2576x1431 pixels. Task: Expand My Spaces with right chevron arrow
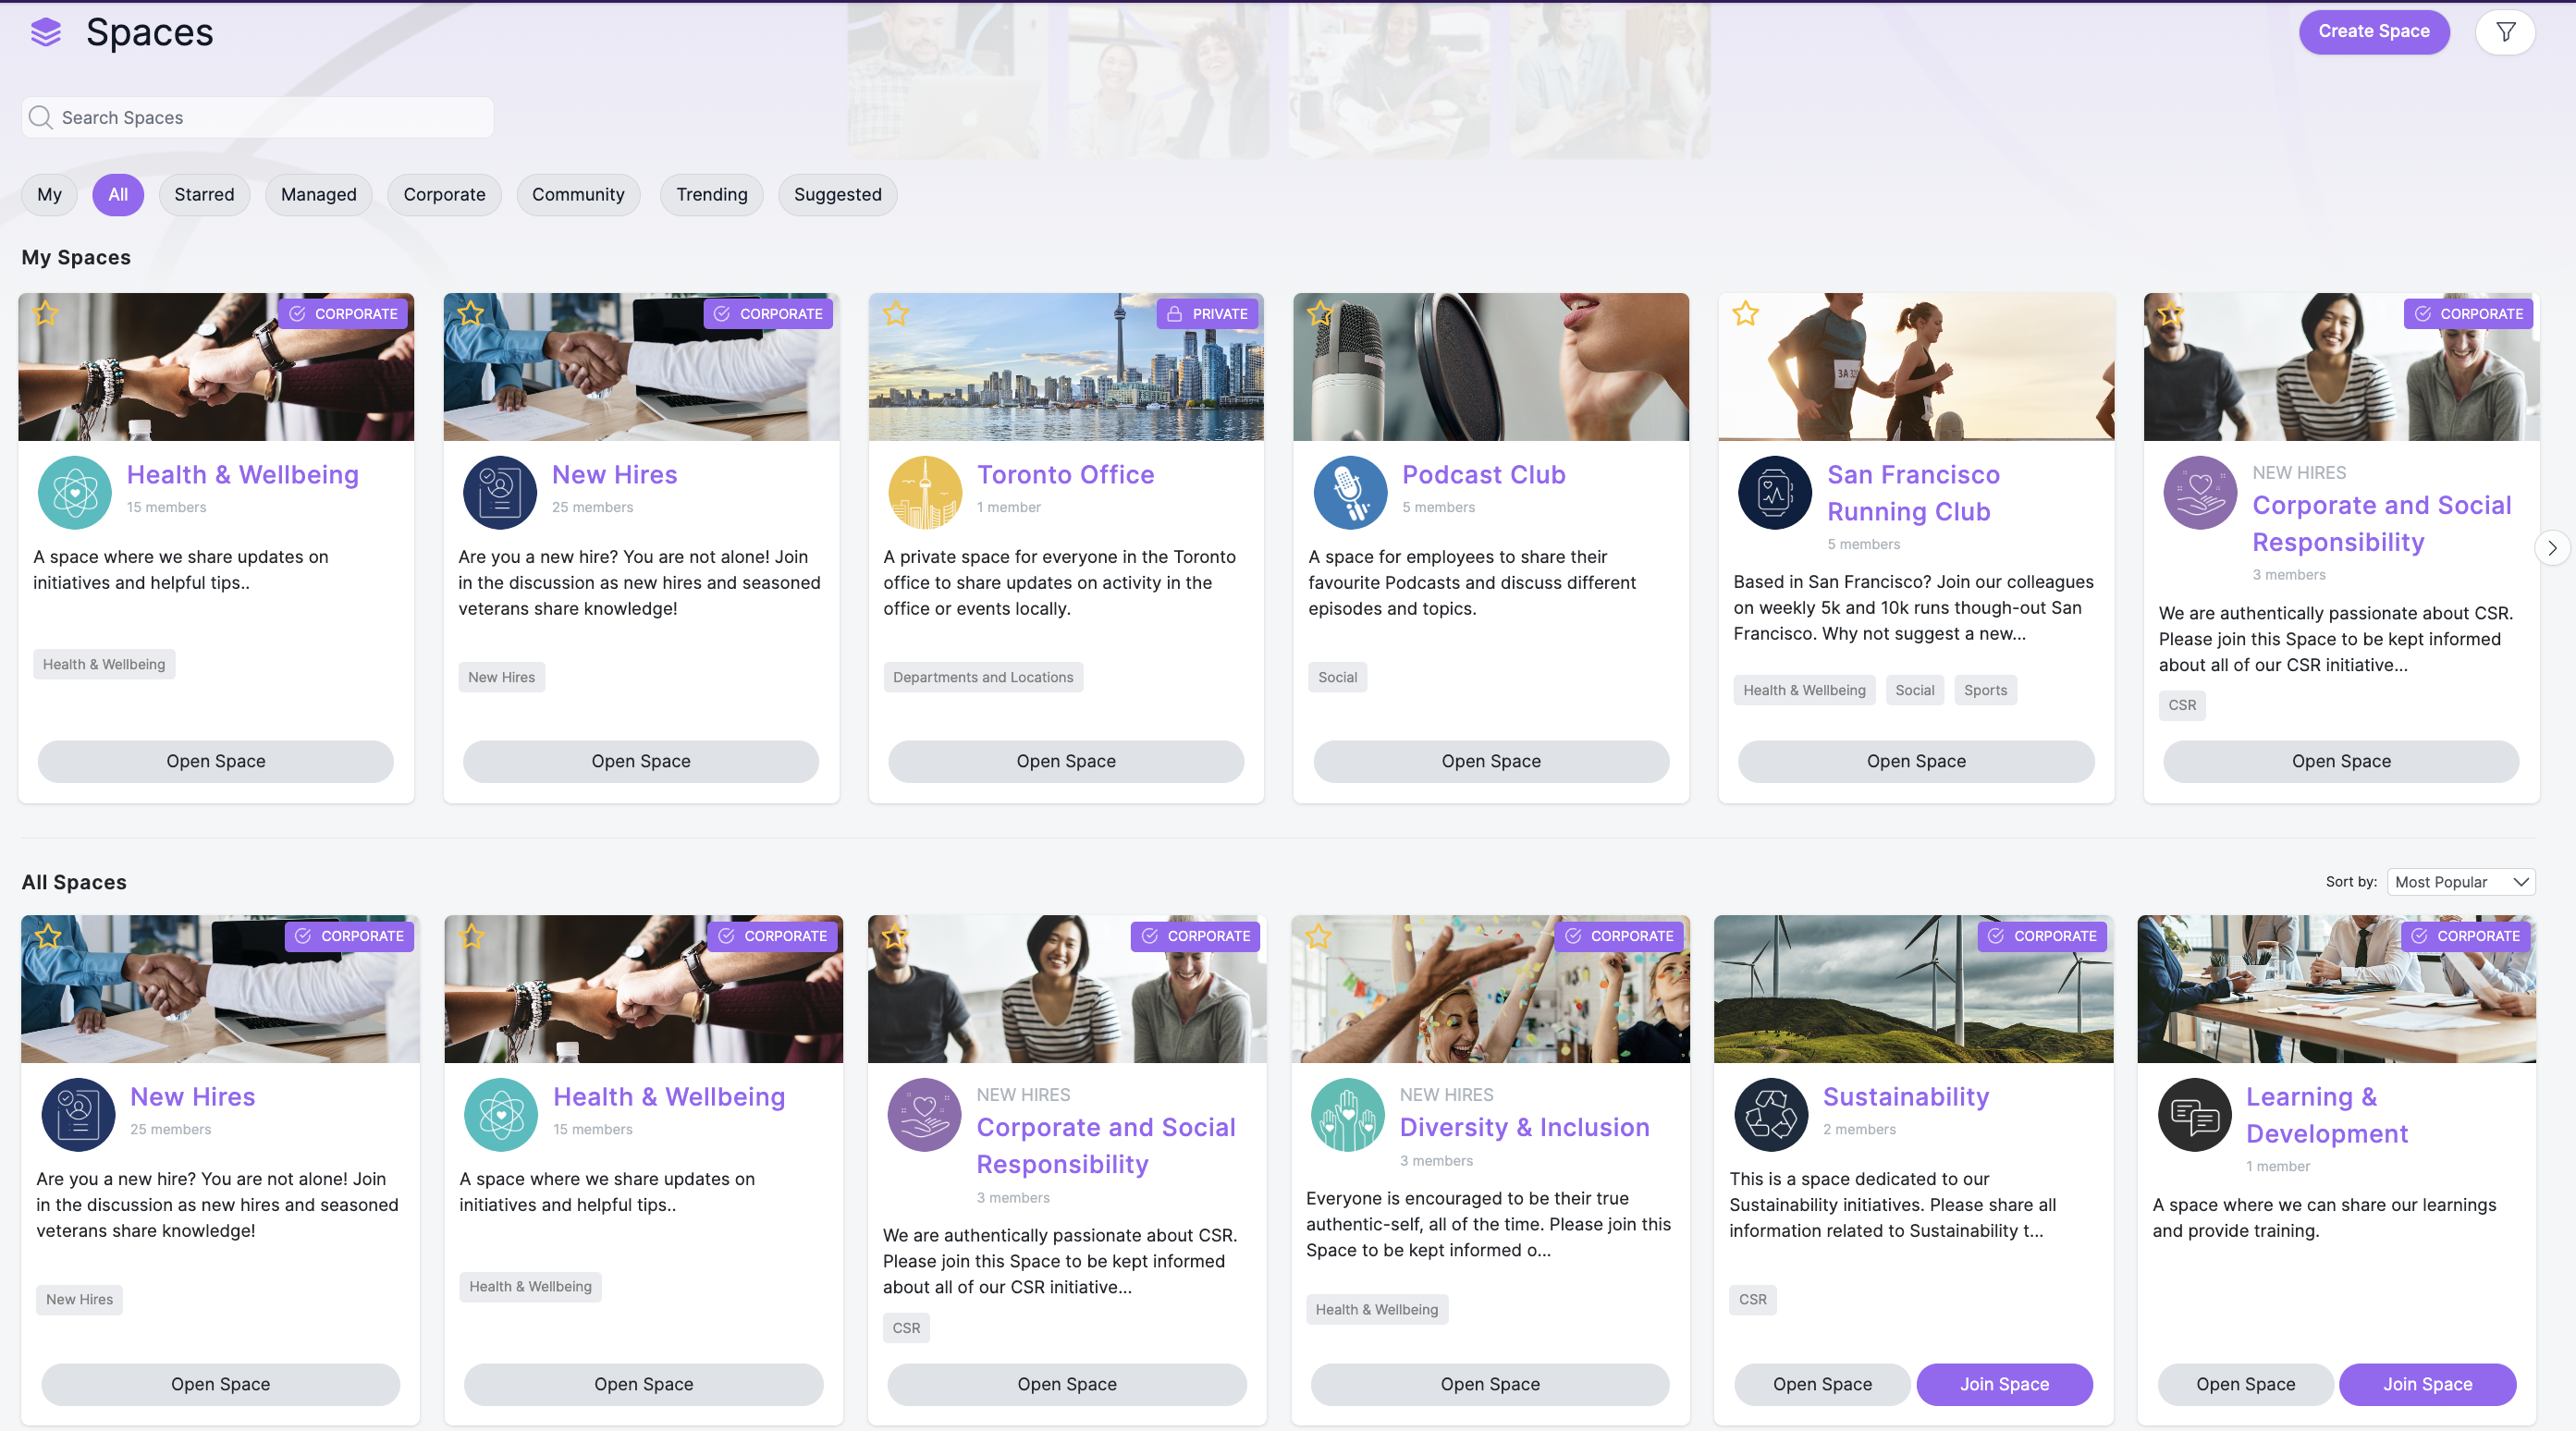point(2552,548)
